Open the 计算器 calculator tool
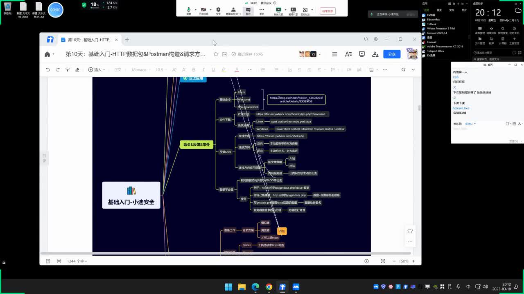 [503, 40]
